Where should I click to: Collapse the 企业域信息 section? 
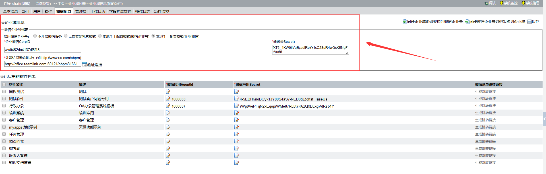(3, 23)
